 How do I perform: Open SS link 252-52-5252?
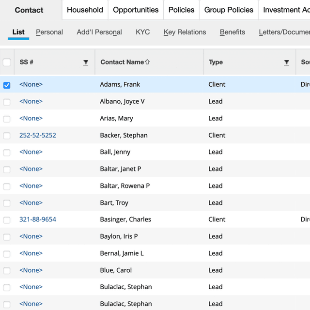coord(38,135)
